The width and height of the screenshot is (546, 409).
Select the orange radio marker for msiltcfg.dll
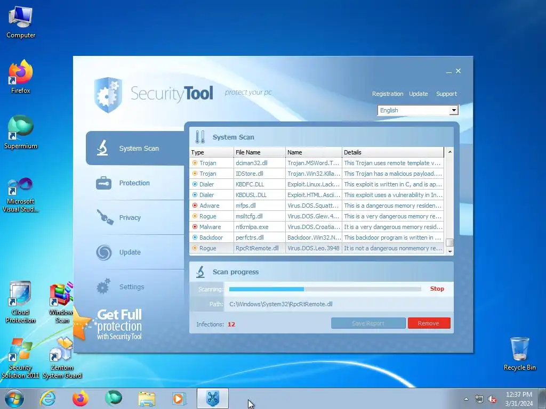[x=195, y=216]
